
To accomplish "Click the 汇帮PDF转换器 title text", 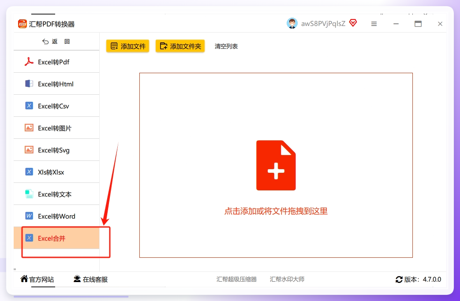I will 52,24.
